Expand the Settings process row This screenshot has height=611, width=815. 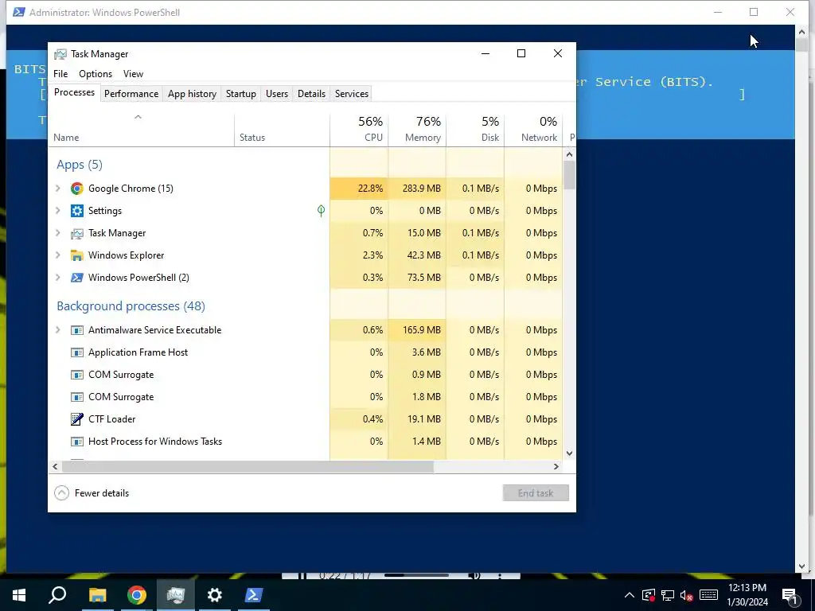click(x=58, y=211)
